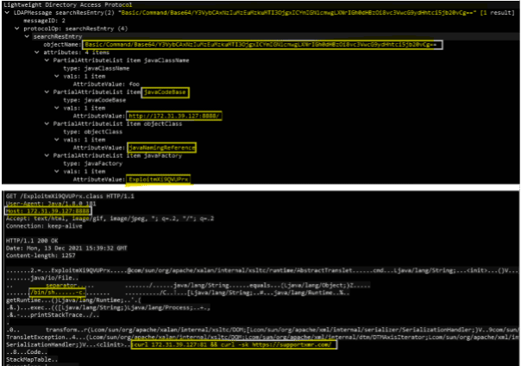521x366 pixels.
Task: Click the type: javaCodeBase field
Action: (x=93, y=100)
